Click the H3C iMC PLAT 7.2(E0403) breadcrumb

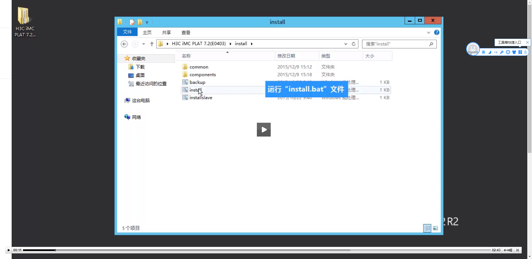tap(199, 44)
